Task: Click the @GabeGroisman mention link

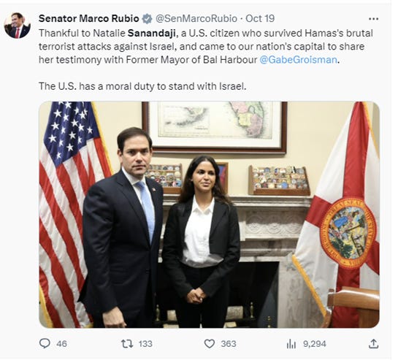Action: [298, 60]
